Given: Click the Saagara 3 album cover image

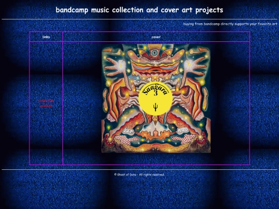Looking at the screenshot, I should tap(156, 98).
